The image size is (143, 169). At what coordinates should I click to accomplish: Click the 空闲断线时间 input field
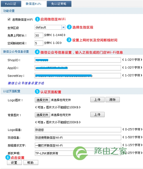click(39, 43)
